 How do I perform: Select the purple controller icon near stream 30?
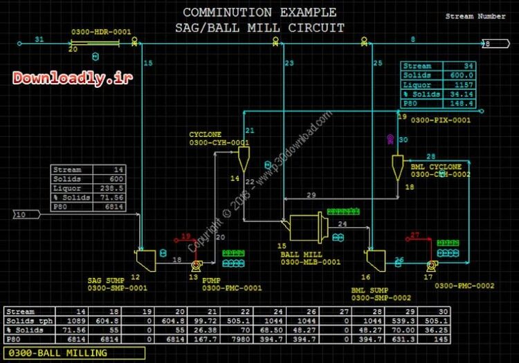pyautogui.click(x=390, y=140)
